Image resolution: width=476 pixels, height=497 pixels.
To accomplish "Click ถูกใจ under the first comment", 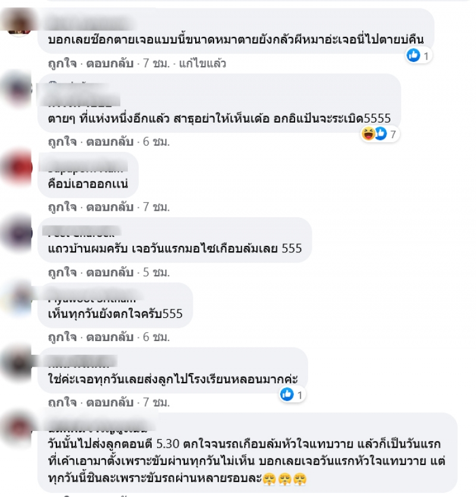I will 62,64.
